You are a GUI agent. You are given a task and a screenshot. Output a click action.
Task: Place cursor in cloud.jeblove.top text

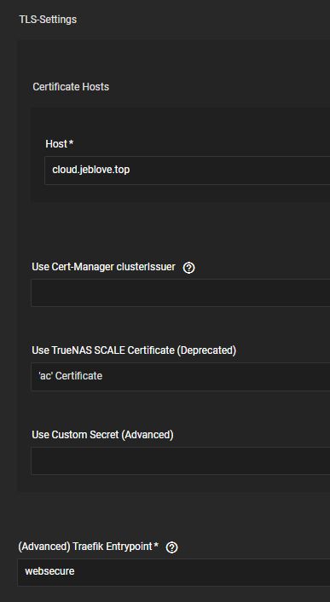[x=91, y=170]
